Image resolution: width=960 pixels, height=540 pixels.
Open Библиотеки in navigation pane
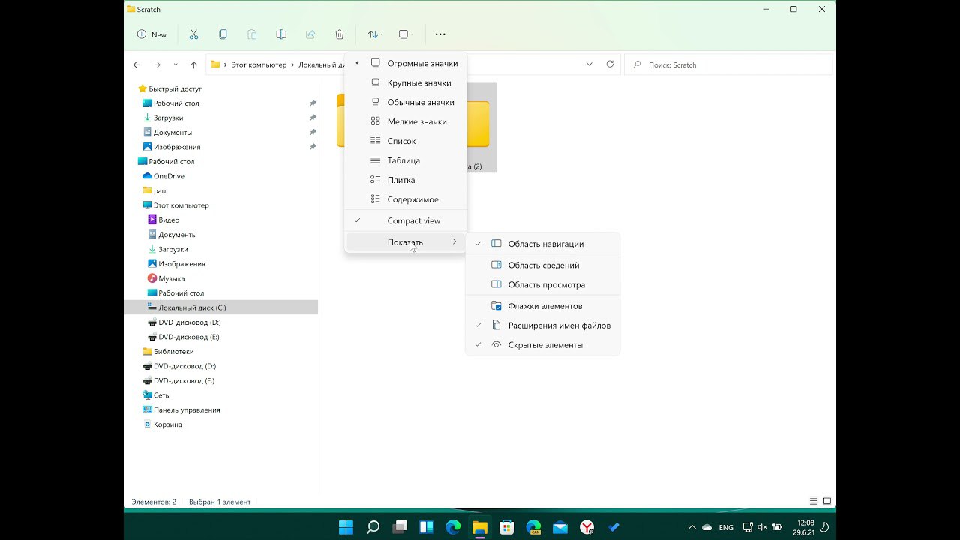168,352
